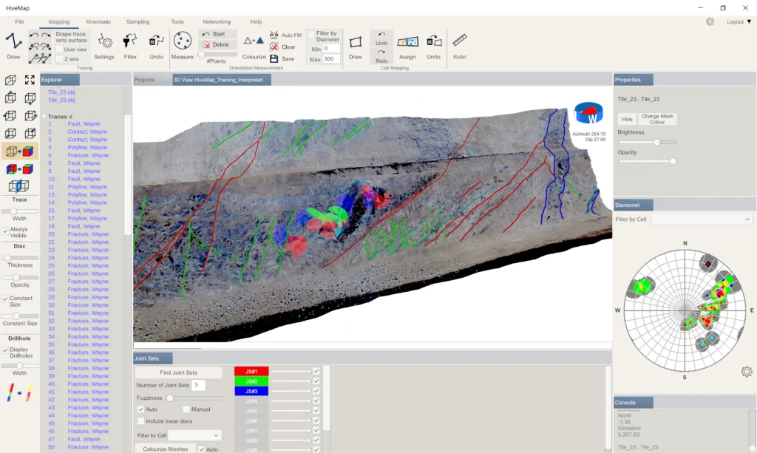The width and height of the screenshot is (757, 453).
Task: Run Auto FM robot icon
Action: pyautogui.click(x=274, y=35)
